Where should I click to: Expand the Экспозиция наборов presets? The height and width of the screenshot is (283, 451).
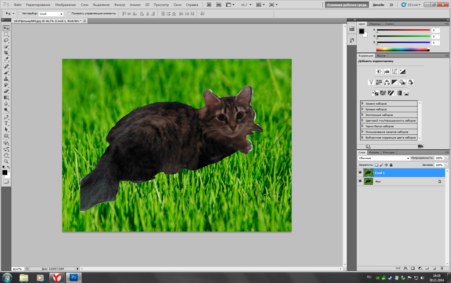tap(362, 115)
